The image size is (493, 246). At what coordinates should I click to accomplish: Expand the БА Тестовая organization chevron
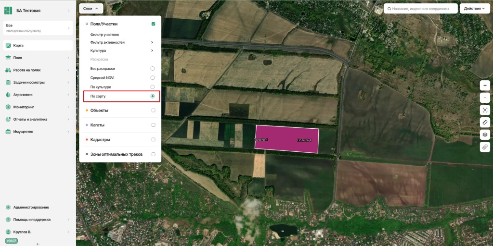click(x=68, y=11)
